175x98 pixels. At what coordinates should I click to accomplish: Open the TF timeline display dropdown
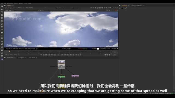11,55
